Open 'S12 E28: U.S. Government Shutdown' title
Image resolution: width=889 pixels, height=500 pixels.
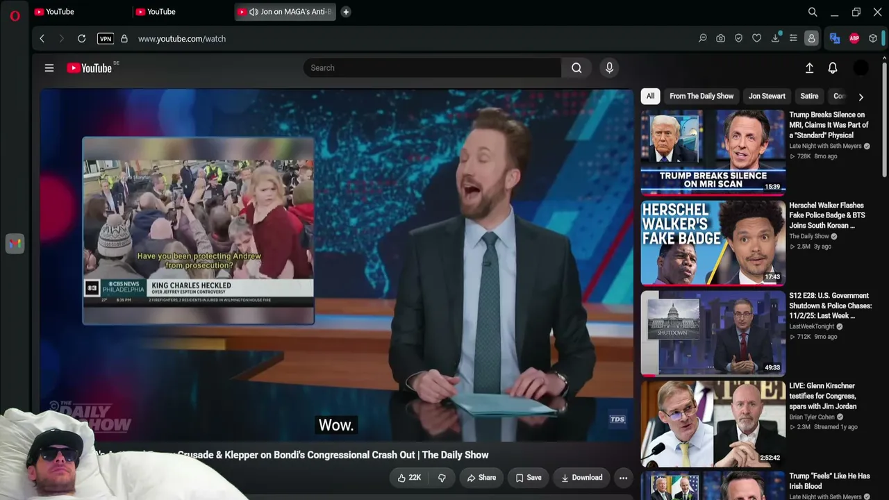tap(830, 306)
